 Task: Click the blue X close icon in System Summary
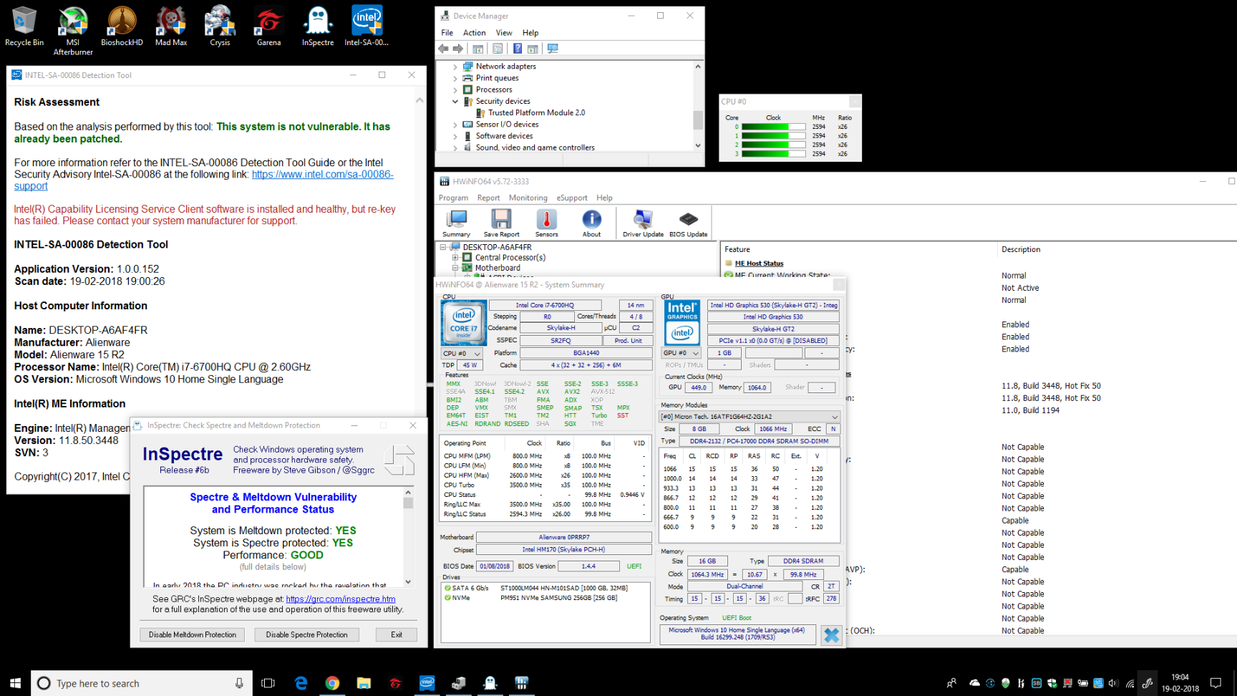pyautogui.click(x=831, y=635)
